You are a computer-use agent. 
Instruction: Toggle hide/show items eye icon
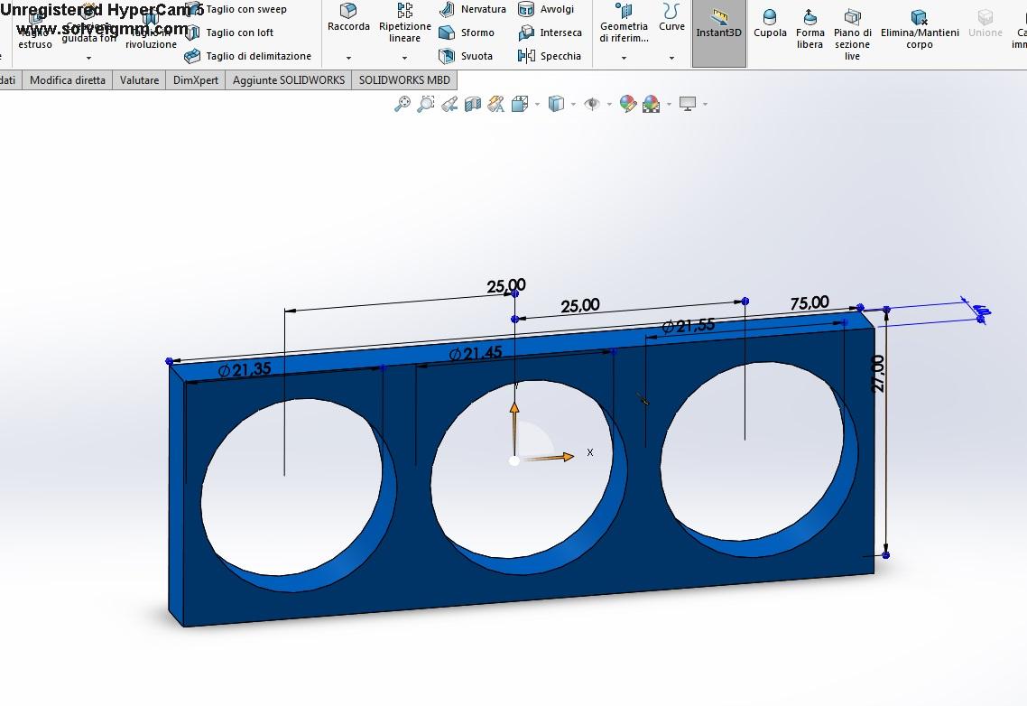point(592,105)
